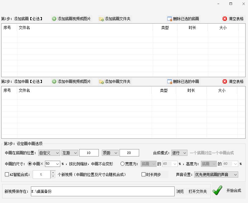Click the delete selected middle picture icon
This screenshot has width=248, height=203.
coord(170,81)
